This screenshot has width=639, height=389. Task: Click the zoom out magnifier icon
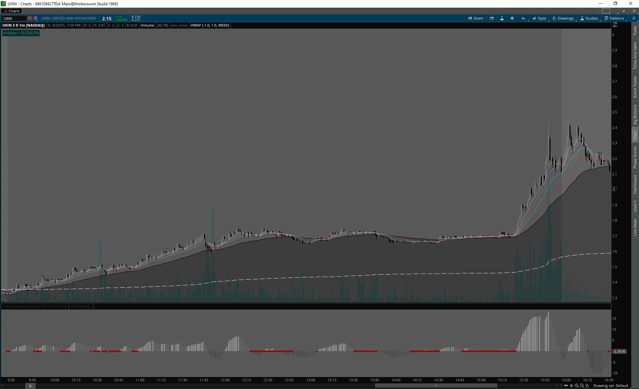(x=582, y=386)
